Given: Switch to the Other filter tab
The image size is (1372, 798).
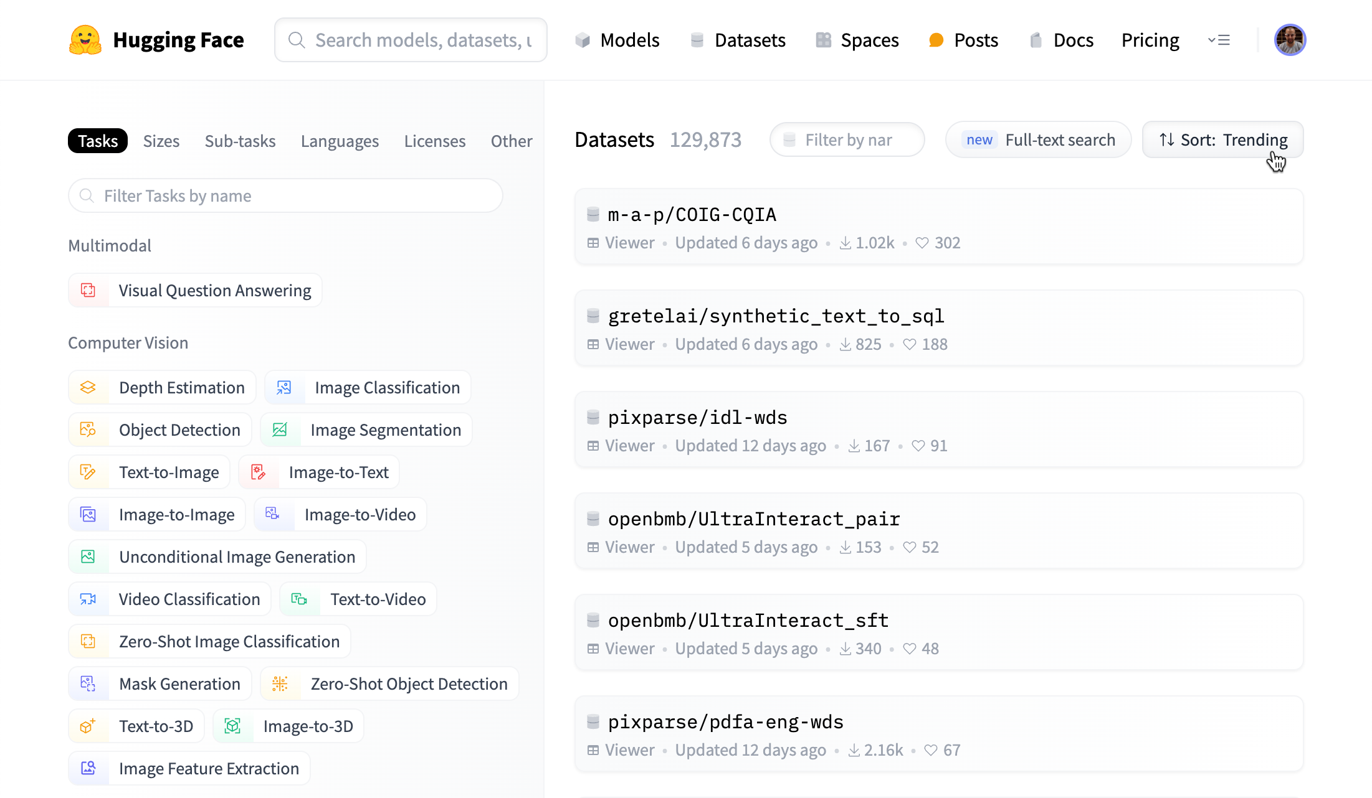Looking at the screenshot, I should 512,141.
